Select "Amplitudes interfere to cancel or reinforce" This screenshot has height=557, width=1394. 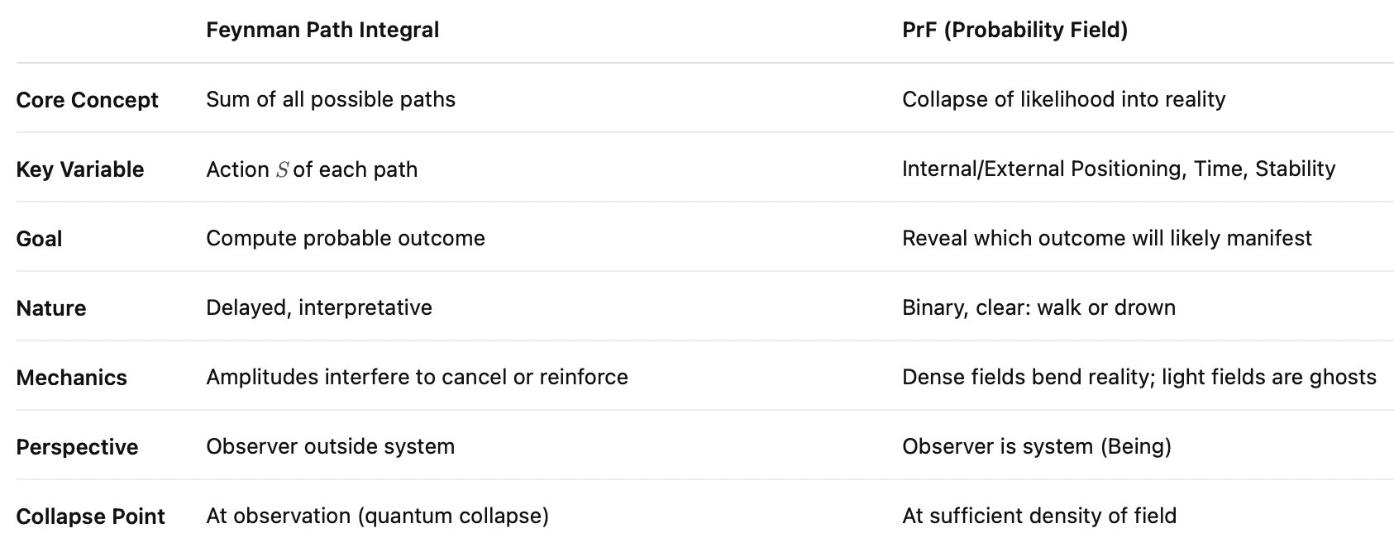(x=417, y=378)
